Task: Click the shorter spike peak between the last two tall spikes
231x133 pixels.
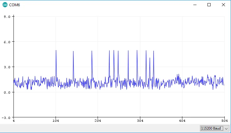Action: pyautogui.click(x=150, y=58)
